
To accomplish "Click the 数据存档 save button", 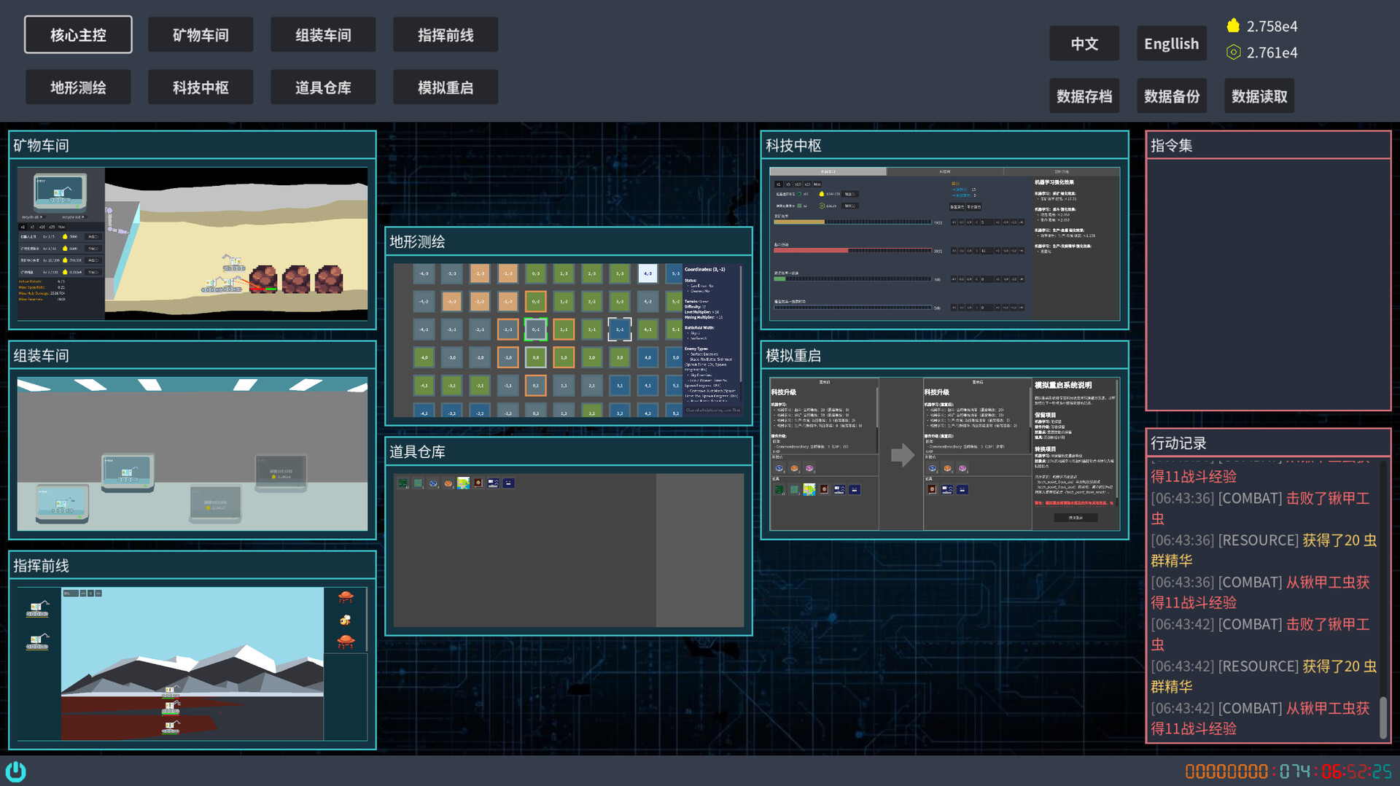I will point(1084,96).
